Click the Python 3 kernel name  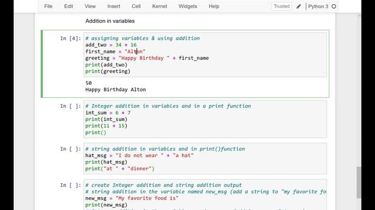(x=318, y=6)
